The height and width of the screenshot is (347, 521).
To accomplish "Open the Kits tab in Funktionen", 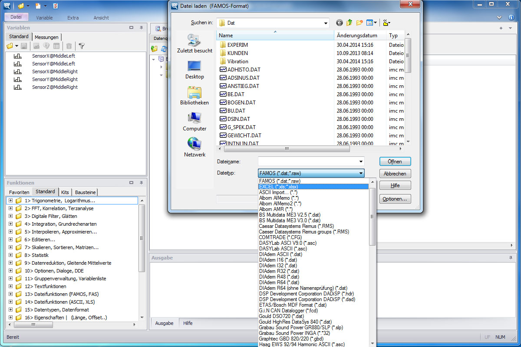I will [65, 192].
